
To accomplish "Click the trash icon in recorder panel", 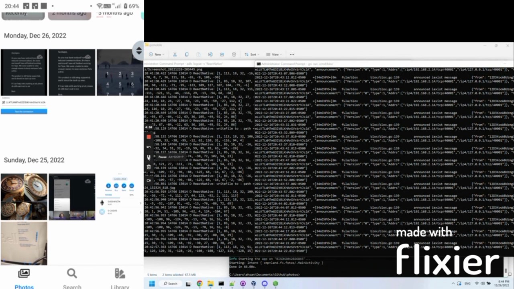I will click(x=149, y=167).
